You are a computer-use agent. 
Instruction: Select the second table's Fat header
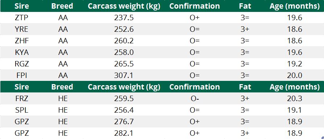pos(245,87)
